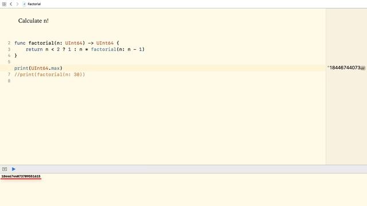This screenshot has height=206, width=367.
Task: Run the playground with the play button
Action: (x=14, y=169)
